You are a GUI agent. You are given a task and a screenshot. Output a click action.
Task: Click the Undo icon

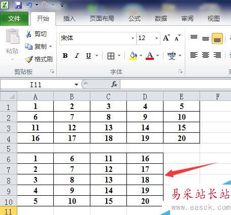coord(29,5)
